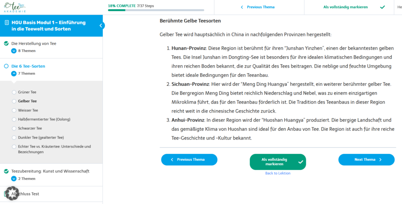Click status circle beside Die 6 Tee-Sorten
402x204 pixels.
(x=6, y=66)
